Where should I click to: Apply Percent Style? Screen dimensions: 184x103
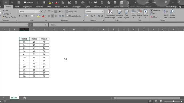point(92,16)
